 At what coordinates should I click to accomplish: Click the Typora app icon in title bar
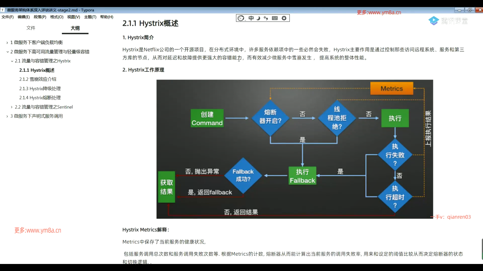coord(3,10)
